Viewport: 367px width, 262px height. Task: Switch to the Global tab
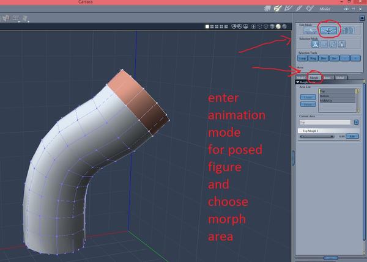click(341, 78)
